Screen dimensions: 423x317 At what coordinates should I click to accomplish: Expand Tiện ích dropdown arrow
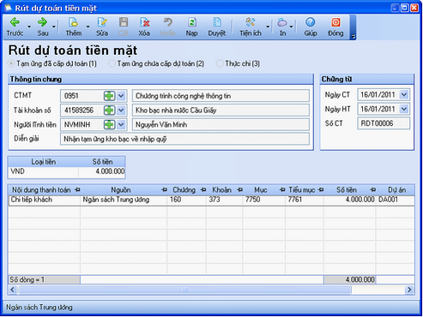pyautogui.click(x=268, y=27)
